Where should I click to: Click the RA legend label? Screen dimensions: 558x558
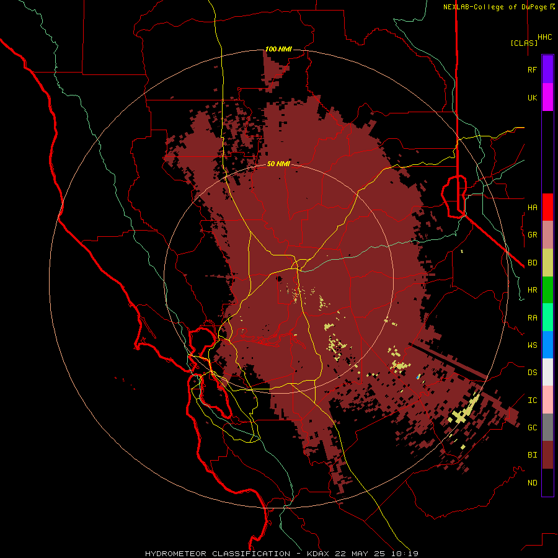pos(533,318)
